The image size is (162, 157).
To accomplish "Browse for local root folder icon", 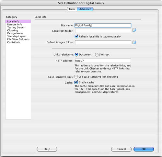I will pos(134,30).
